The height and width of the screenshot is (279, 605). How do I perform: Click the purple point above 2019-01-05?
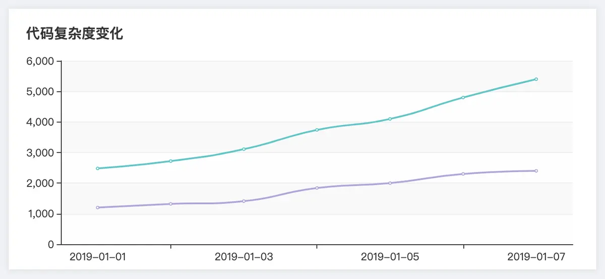(390, 183)
